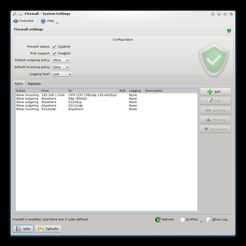Screen dimensions: 246x246
Task: Click the title bar help question mark button
Action: tap(212, 14)
